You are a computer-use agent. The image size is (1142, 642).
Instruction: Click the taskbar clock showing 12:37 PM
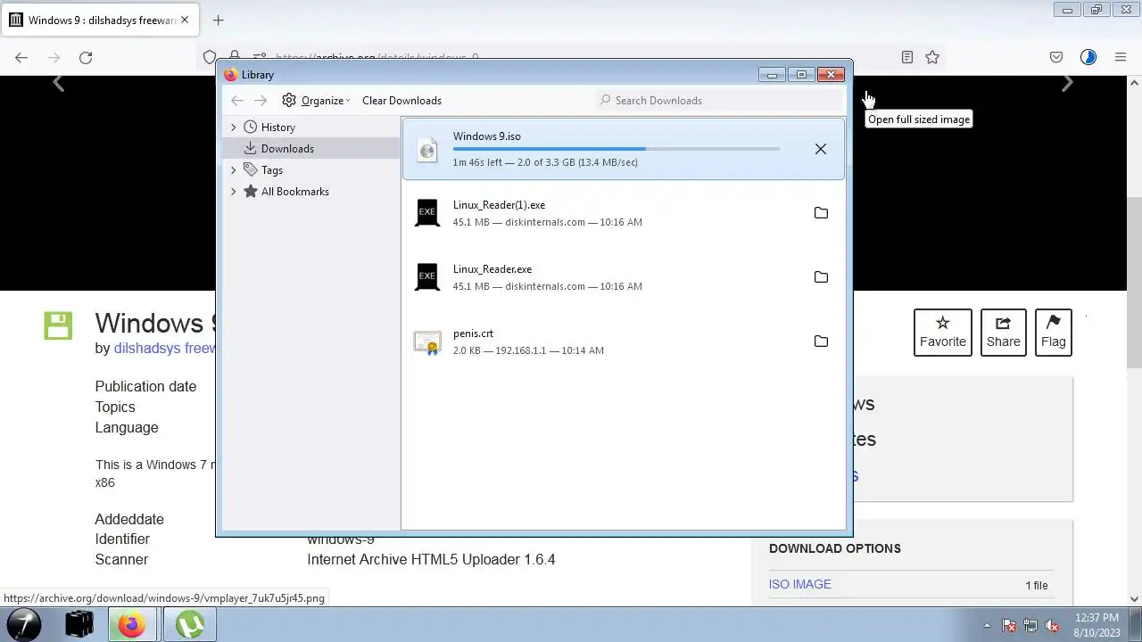coord(1096,624)
